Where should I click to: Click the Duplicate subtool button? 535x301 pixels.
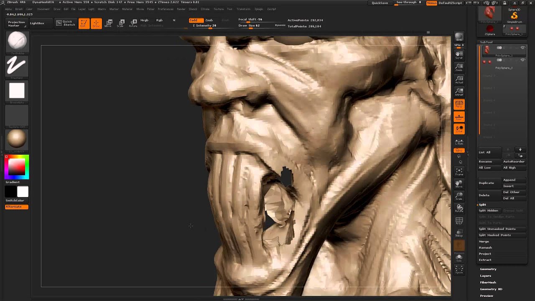pos(489,183)
